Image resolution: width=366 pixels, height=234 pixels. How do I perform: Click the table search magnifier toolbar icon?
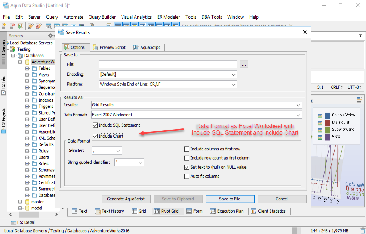coord(49,26)
